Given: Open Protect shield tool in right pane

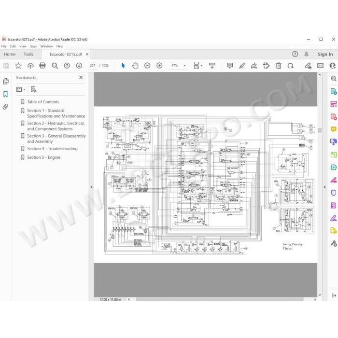Looking at the screenshot, I should coord(334,193).
